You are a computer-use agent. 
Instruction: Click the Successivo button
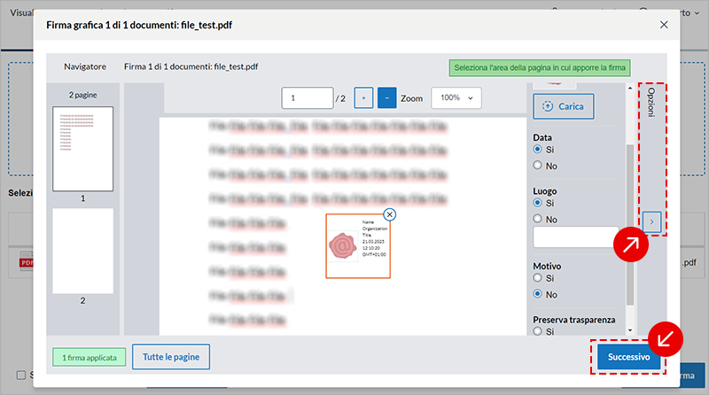click(x=628, y=357)
